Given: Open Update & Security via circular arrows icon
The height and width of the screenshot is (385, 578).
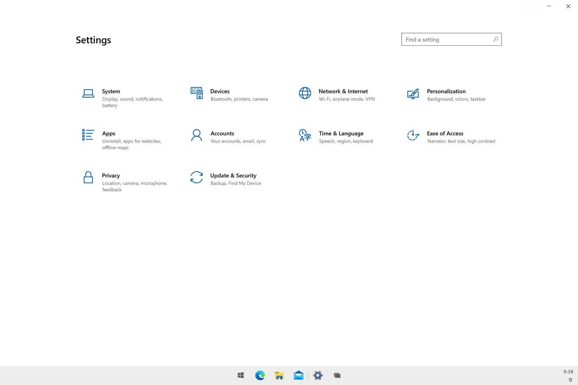Looking at the screenshot, I should tap(197, 178).
